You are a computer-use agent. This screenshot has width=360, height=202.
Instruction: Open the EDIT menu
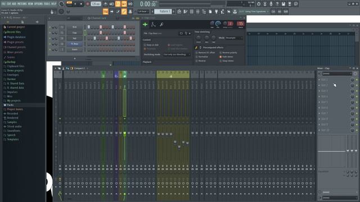tap(9, 4)
